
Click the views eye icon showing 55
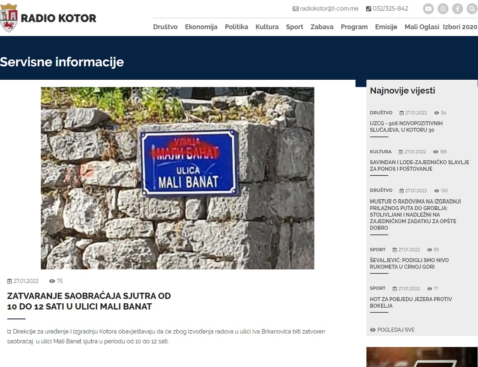coord(430,250)
